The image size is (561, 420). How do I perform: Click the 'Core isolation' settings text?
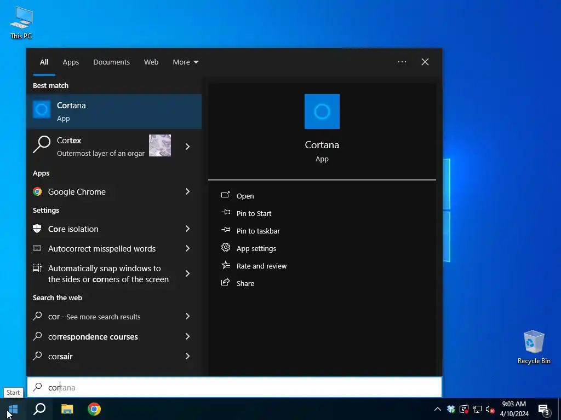point(73,229)
